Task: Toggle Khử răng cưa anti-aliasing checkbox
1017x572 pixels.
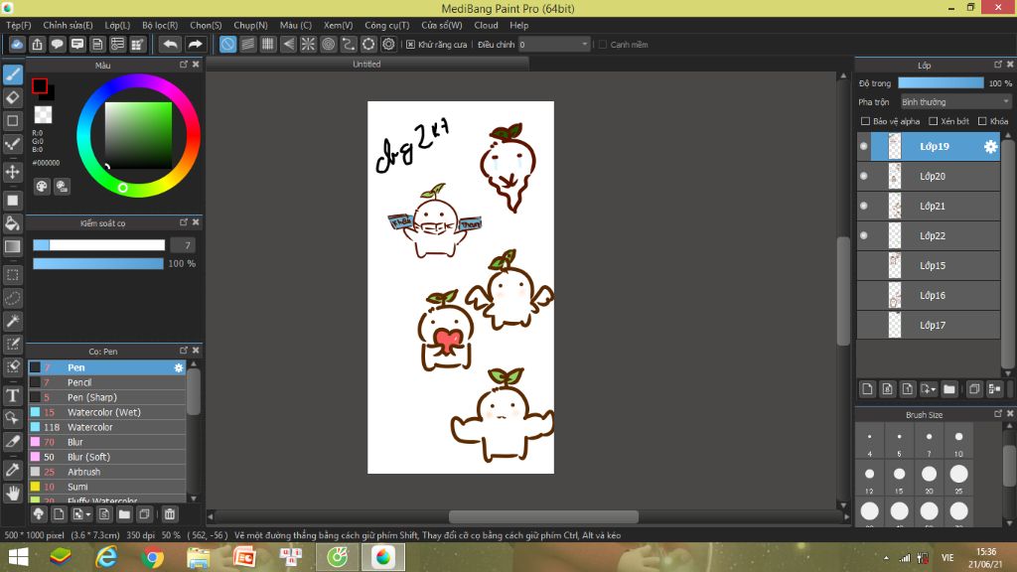Action: click(410, 45)
